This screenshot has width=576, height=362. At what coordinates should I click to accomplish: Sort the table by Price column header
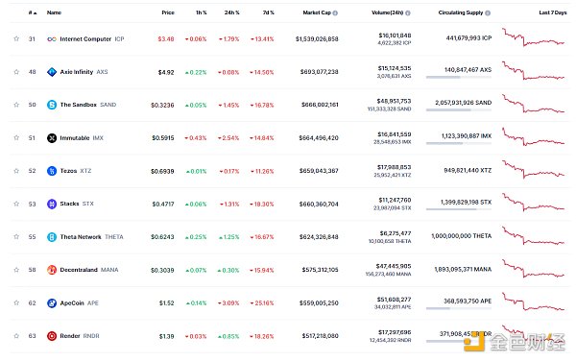[168, 12]
